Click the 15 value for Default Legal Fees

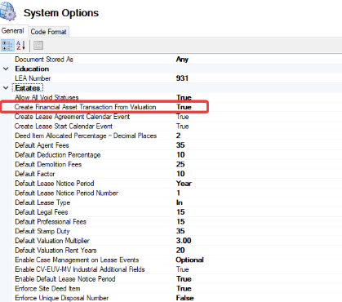click(x=180, y=212)
